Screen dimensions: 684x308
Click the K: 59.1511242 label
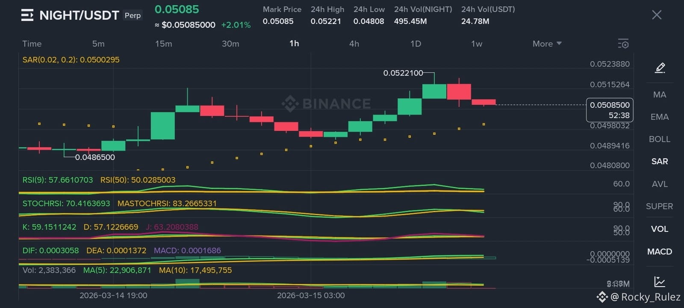tap(49, 227)
